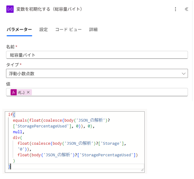Click the null keyword in expression editor
Image resolution: width=194 pixels, height=179 pixels.
pyautogui.click(x=17, y=132)
